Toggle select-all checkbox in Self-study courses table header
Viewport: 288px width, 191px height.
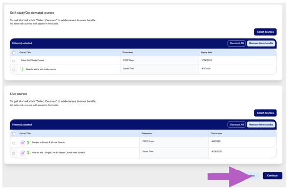tap(14, 53)
